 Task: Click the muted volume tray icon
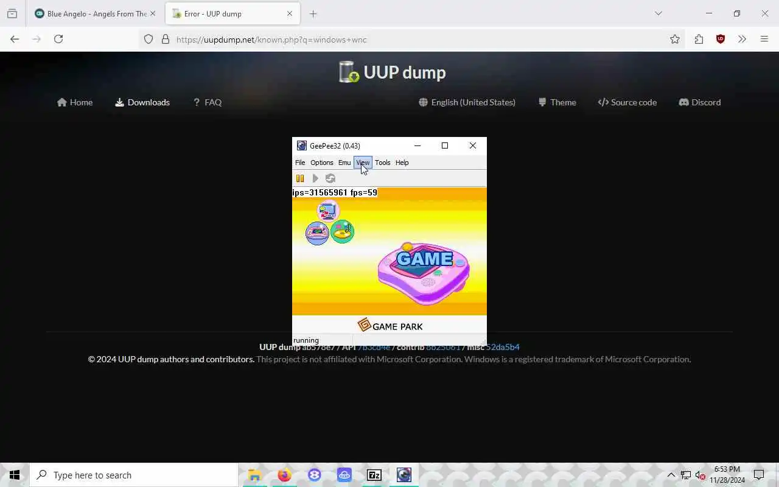click(x=700, y=475)
